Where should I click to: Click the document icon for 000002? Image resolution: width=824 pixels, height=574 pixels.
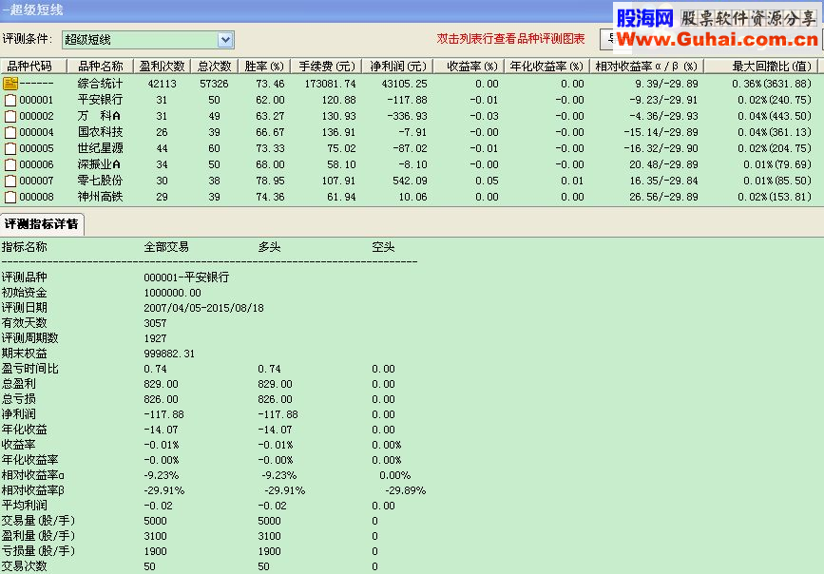[10, 116]
